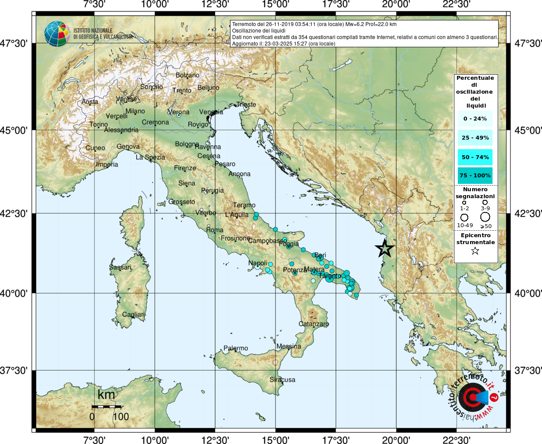Click the Bolzano city label
542x444 pixels.
pyautogui.click(x=187, y=75)
